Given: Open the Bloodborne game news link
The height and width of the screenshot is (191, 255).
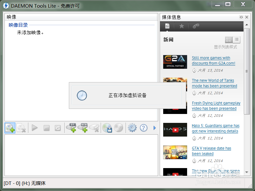Looking at the screenshot, I should pyautogui.click(x=216, y=171).
